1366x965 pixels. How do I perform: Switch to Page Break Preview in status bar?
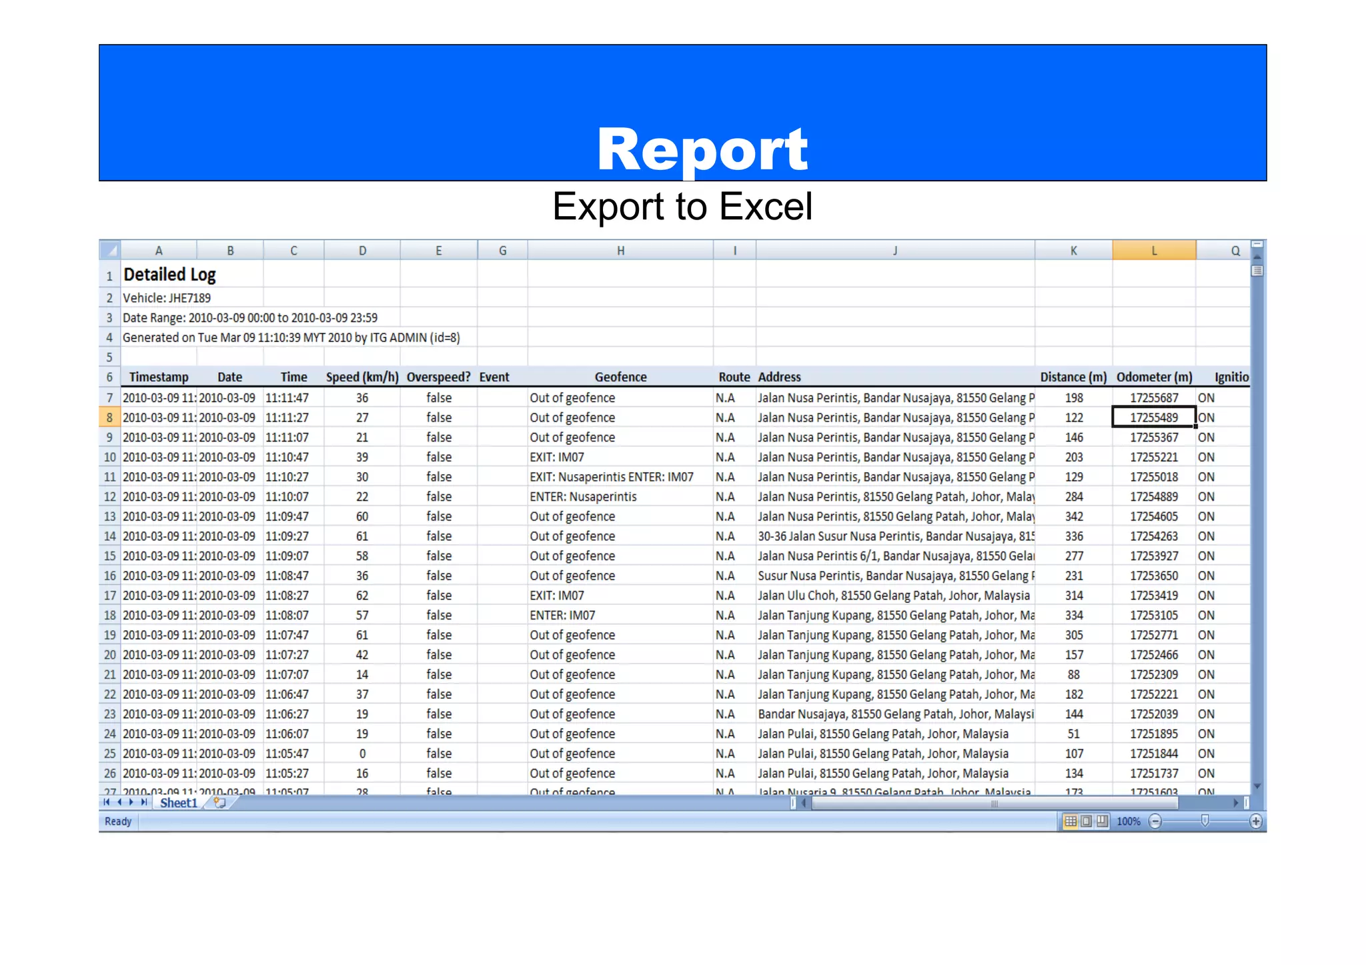1102,822
